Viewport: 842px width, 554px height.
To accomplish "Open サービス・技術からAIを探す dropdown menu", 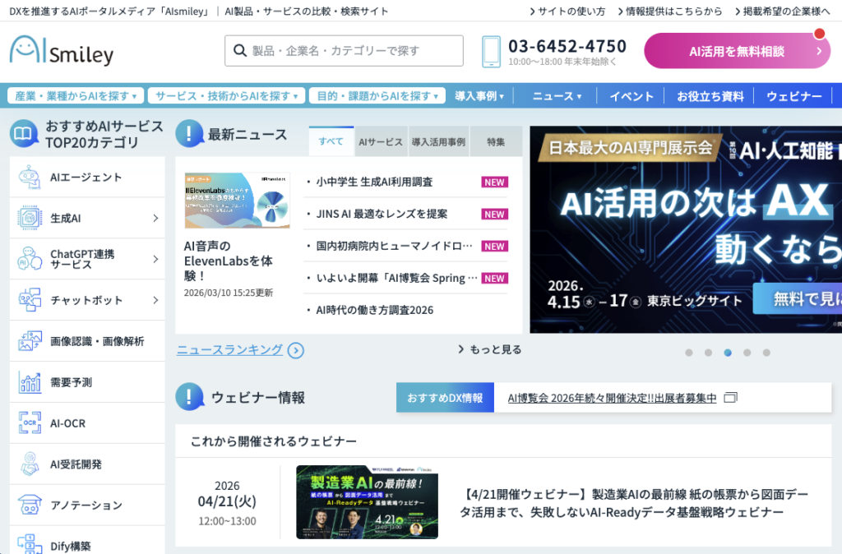I will 227,96.
